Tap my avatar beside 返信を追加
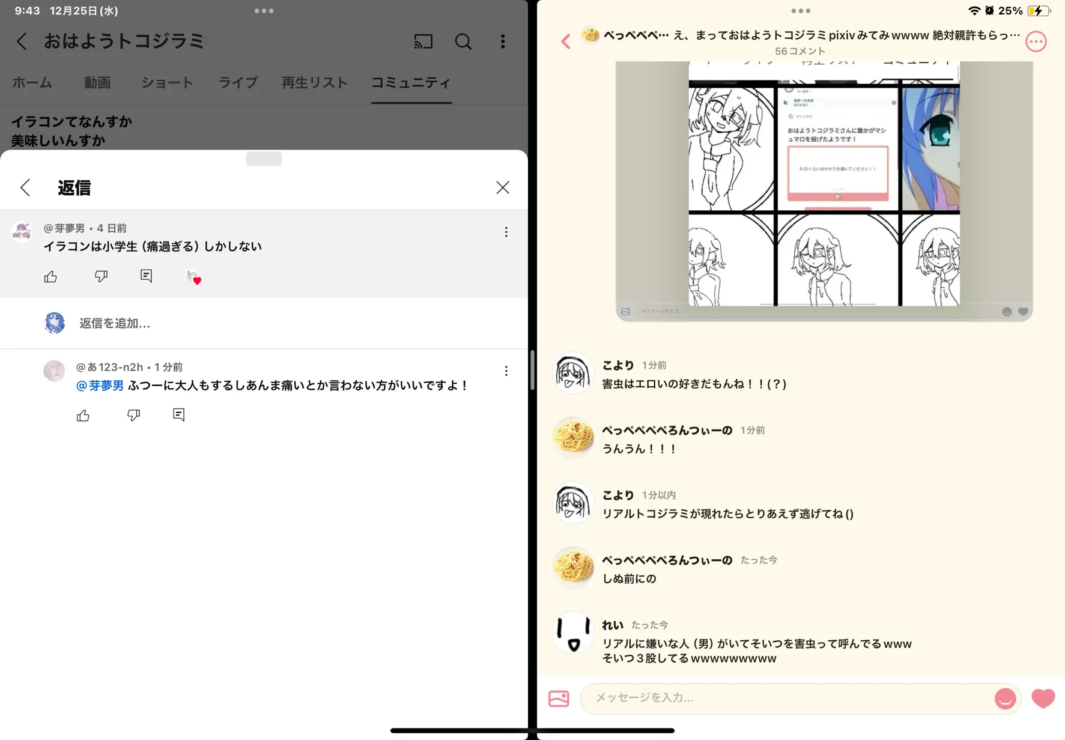Viewport: 1065px width, 740px height. [55, 323]
